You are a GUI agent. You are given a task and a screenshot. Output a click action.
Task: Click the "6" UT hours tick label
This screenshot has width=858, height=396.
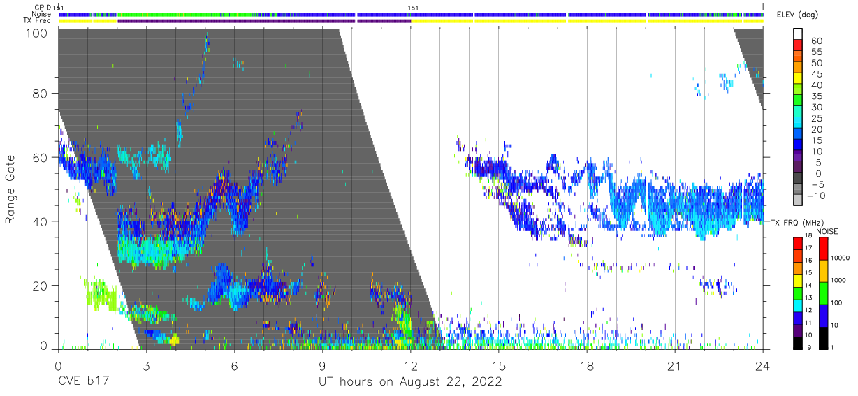(234, 366)
